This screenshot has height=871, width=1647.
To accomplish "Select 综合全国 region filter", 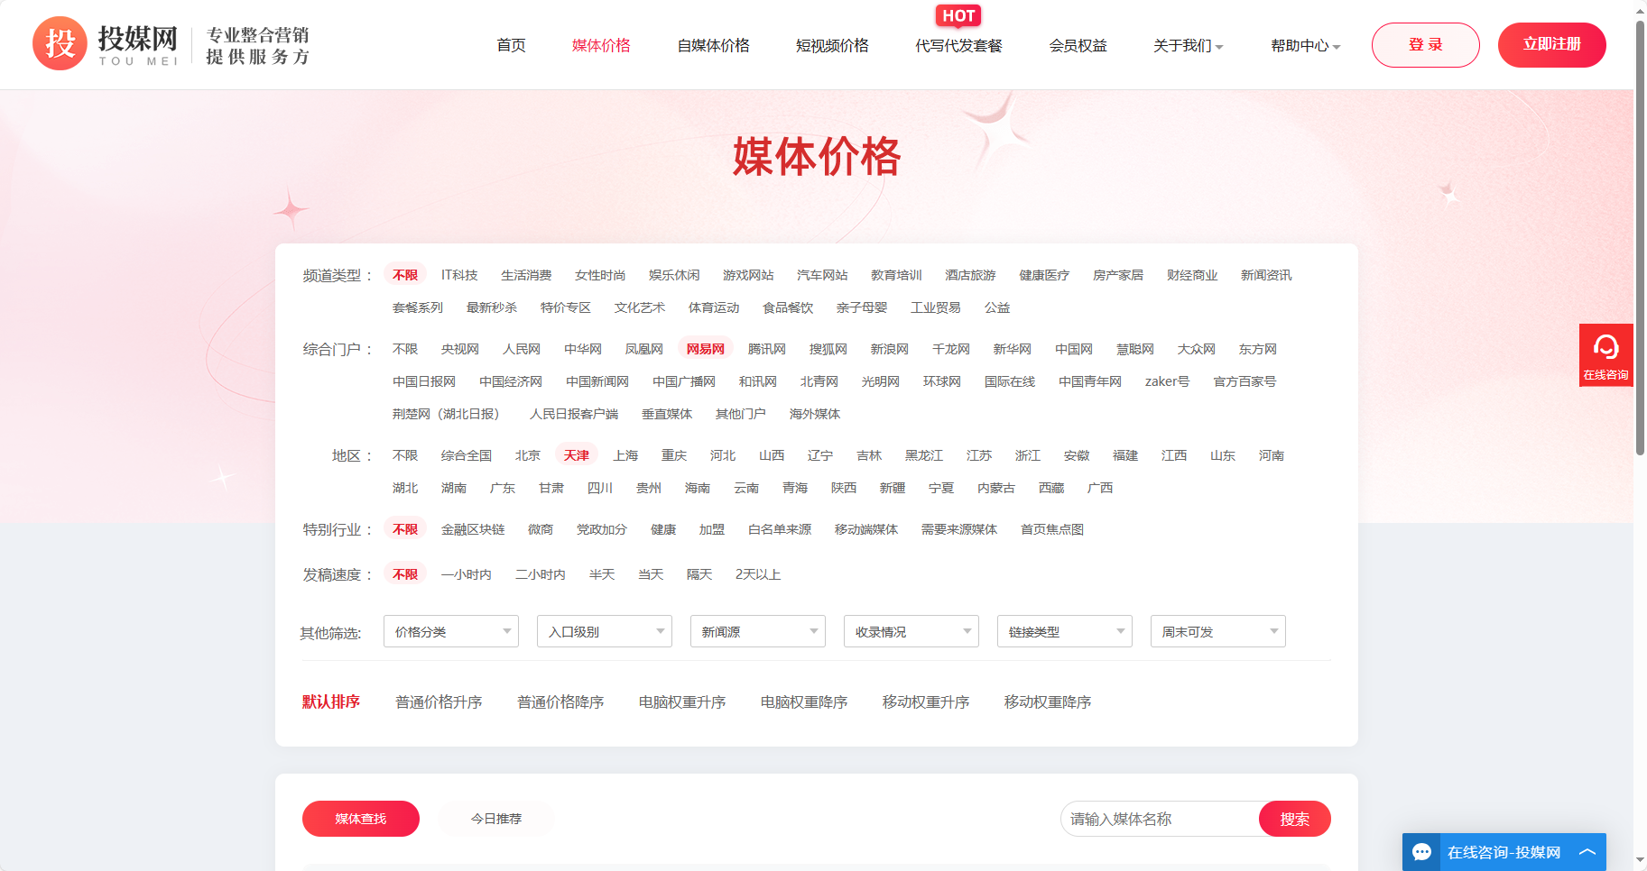I will pos(466,455).
